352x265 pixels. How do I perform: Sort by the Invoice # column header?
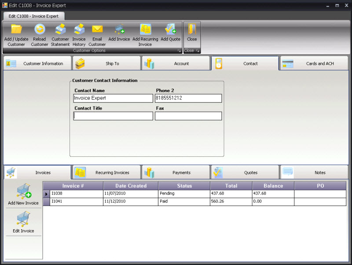pos(73,186)
